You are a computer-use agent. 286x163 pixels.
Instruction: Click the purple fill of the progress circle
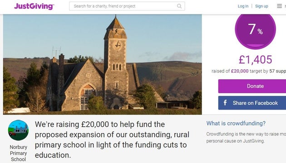pos(255,45)
